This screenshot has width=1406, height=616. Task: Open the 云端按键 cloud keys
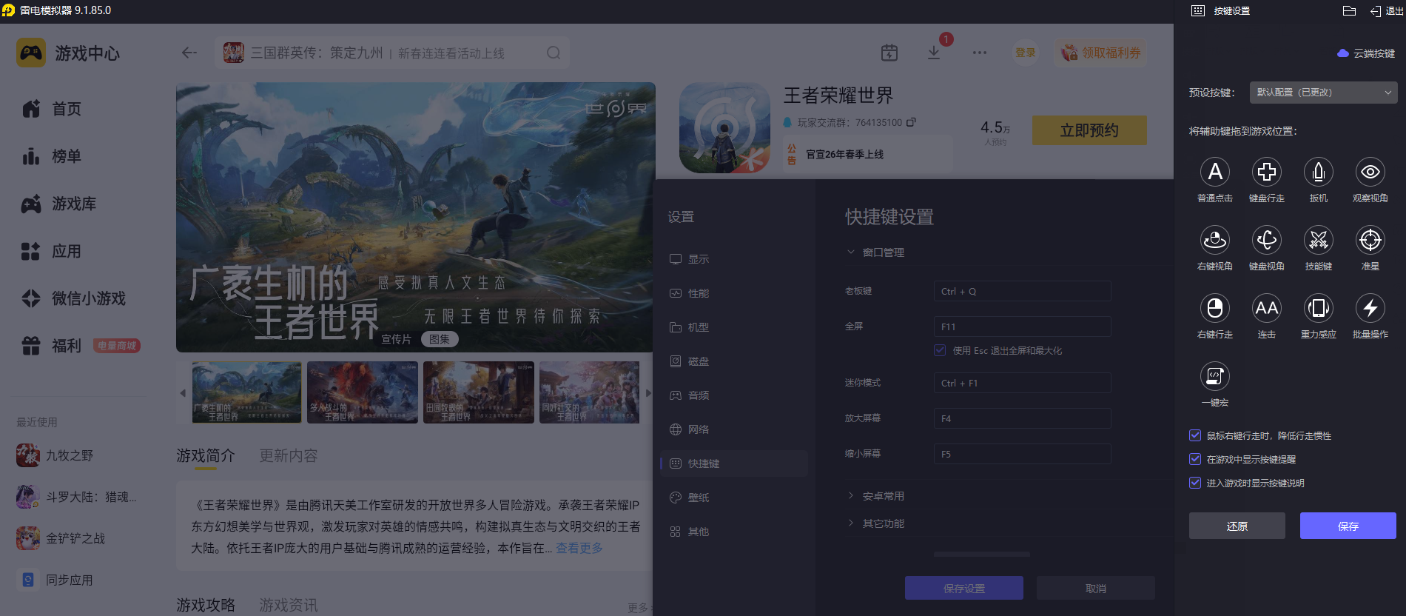[x=1366, y=53]
